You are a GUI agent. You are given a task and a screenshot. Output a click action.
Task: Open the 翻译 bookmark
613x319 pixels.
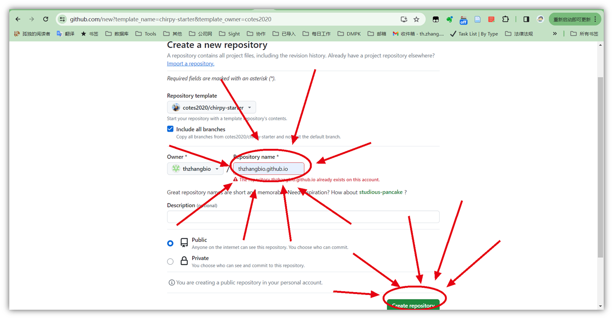point(65,34)
